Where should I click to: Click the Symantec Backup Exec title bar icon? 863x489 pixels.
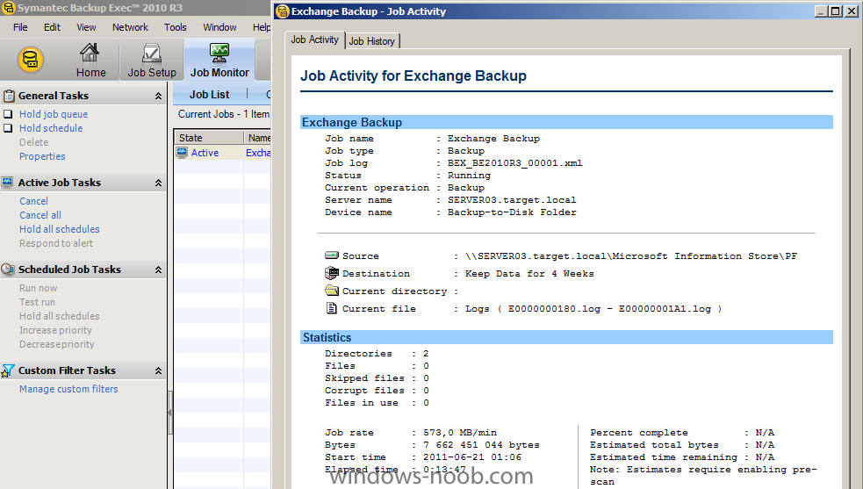(x=8, y=8)
